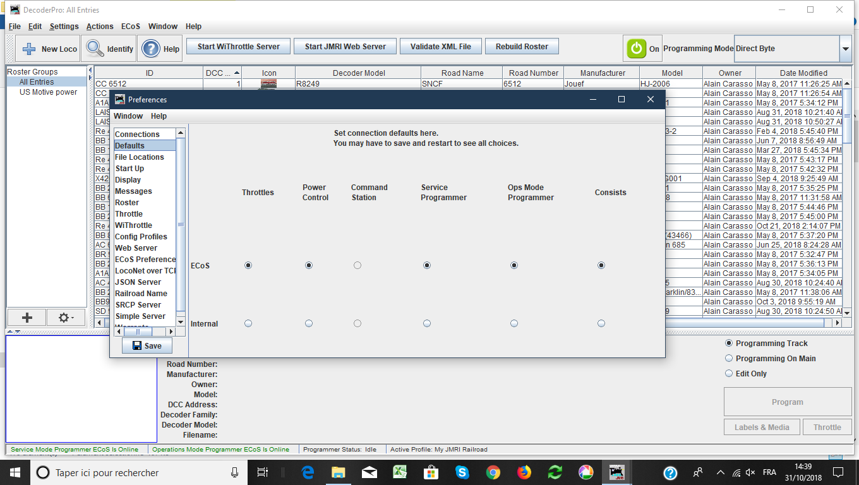Click Start WiThrottle Server button

238,46
